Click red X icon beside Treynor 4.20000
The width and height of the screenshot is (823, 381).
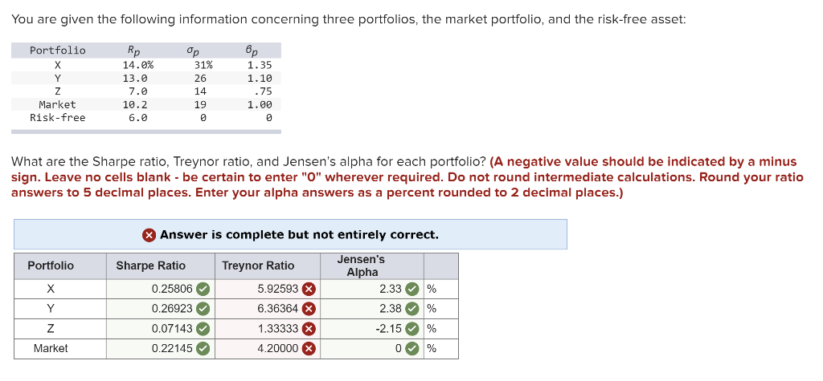coord(308,349)
